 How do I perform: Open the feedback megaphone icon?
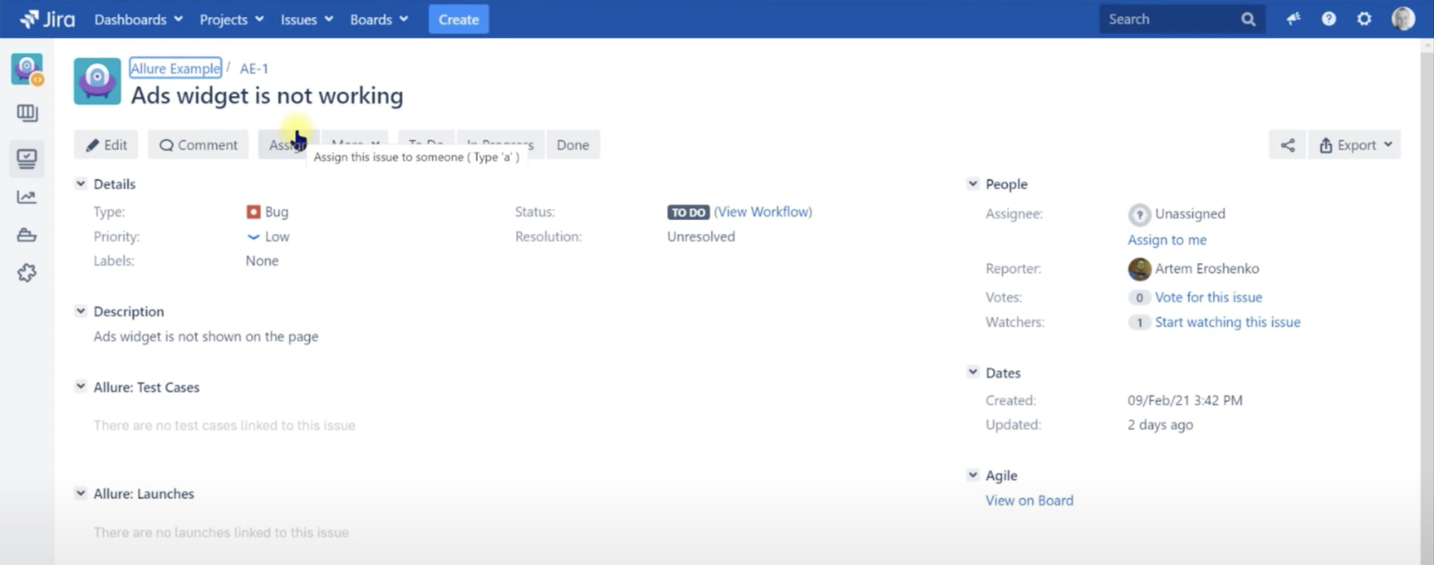tap(1293, 20)
